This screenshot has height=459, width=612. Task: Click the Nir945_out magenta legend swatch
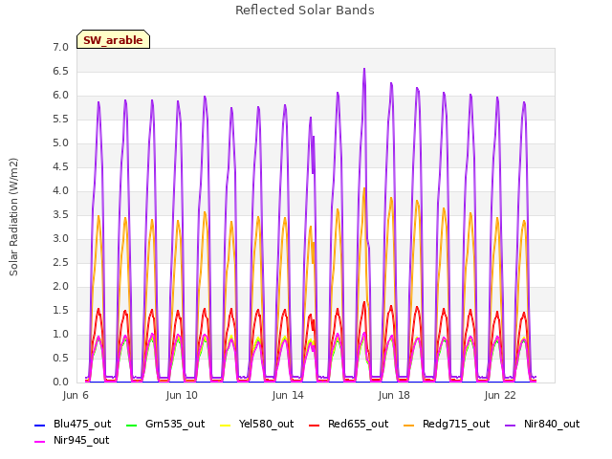pyautogui.click(x=40, y=442)
